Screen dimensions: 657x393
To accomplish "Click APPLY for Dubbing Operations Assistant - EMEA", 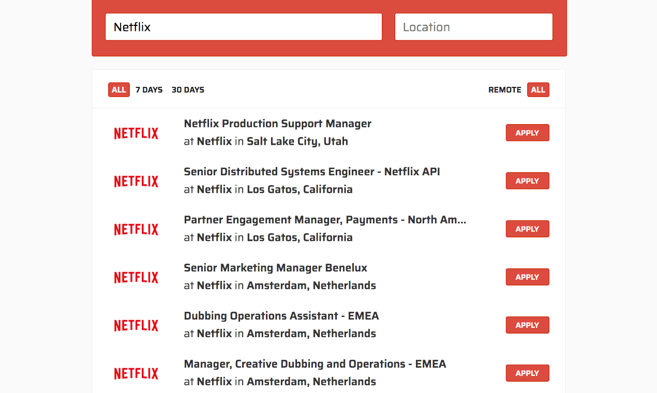I will coord(527,325).
